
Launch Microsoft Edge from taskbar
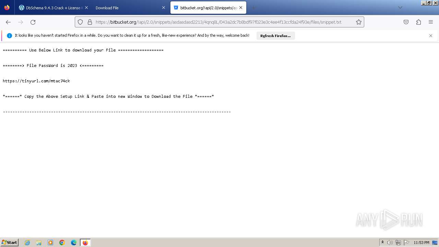tap(74, 243)
